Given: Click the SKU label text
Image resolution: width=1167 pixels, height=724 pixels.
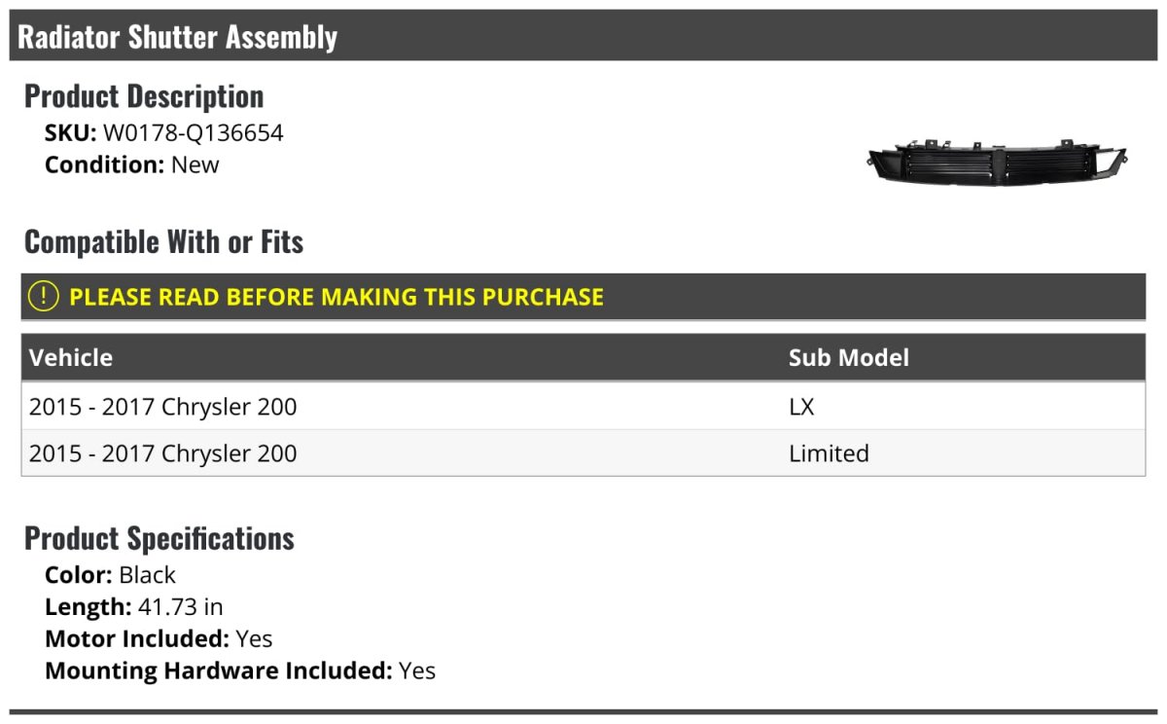Looking at the screenshot, I should tap(70, 133).
